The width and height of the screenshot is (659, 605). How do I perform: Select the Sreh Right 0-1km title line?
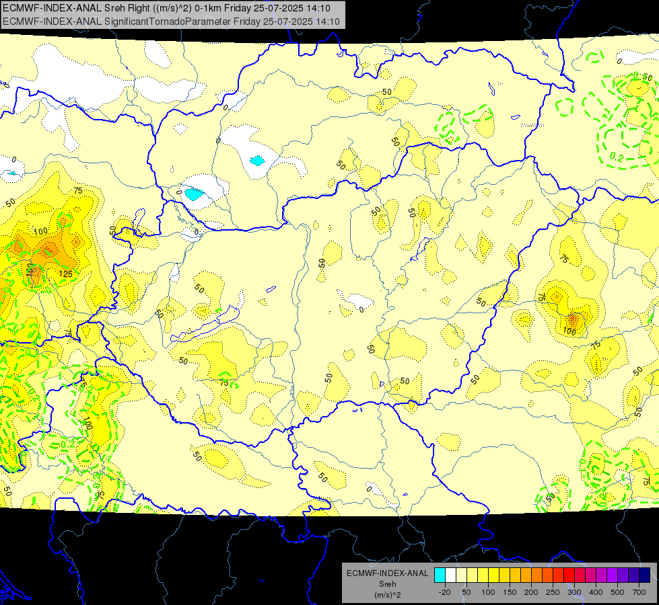point(166,8)
